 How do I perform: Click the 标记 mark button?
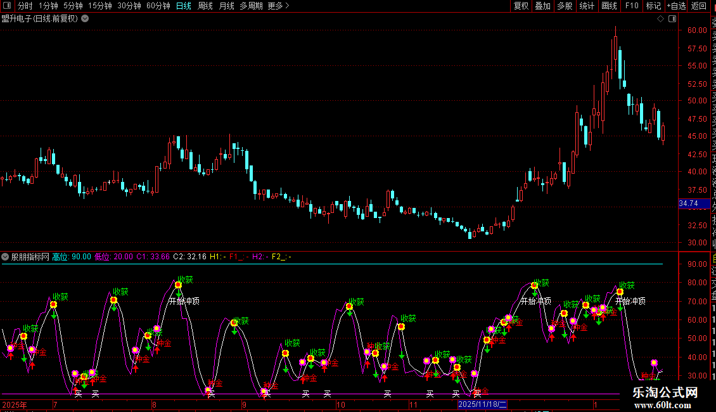pos(653,6)
